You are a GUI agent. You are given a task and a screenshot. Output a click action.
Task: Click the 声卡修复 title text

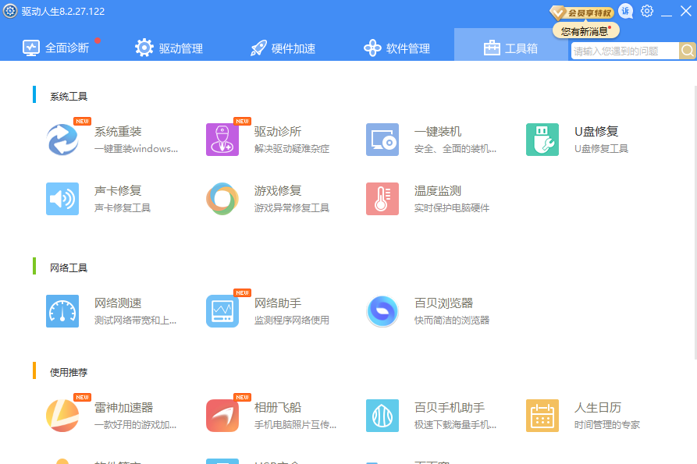118,190
